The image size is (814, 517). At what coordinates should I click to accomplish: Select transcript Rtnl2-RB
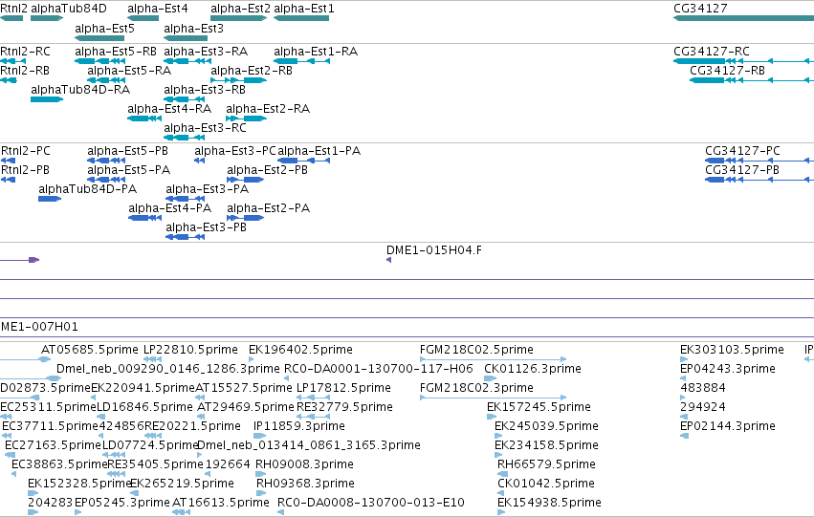tap(25, 71)
